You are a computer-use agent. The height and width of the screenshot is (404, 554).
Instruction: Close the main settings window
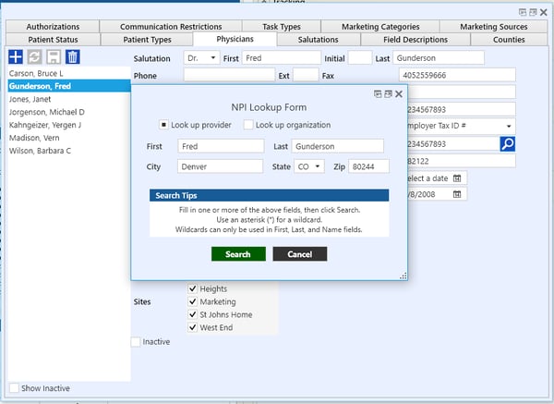[x=544, y=12]
